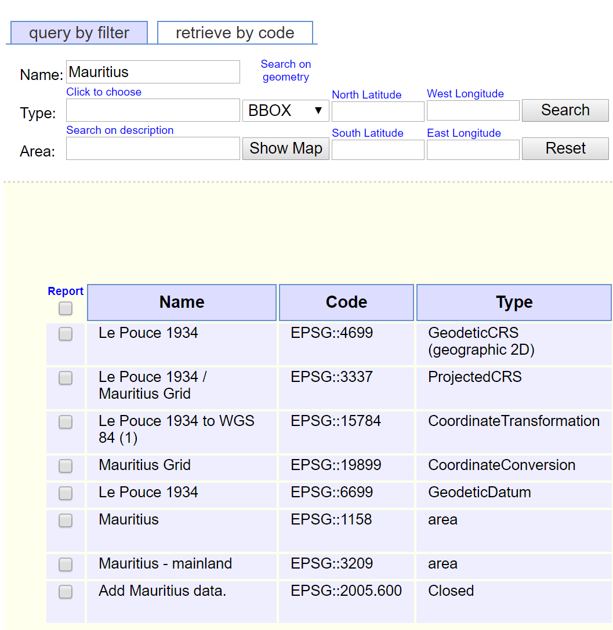Open the retrieve by code tab
The image size is (613, 630).
click(x=235, y=32)
